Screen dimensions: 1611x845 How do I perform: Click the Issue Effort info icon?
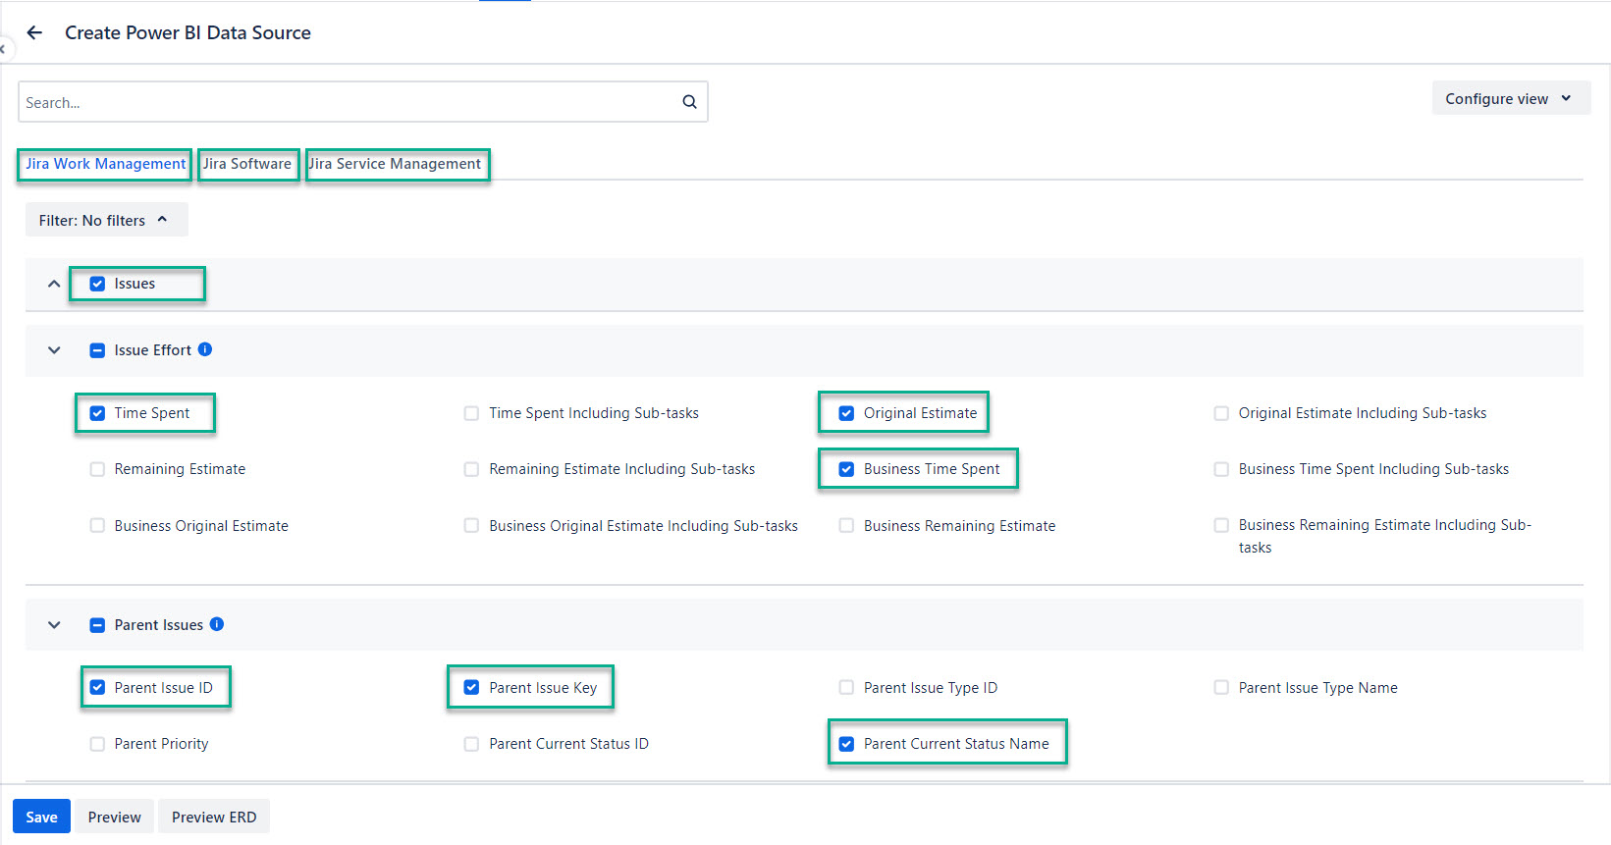click(205, 349)
